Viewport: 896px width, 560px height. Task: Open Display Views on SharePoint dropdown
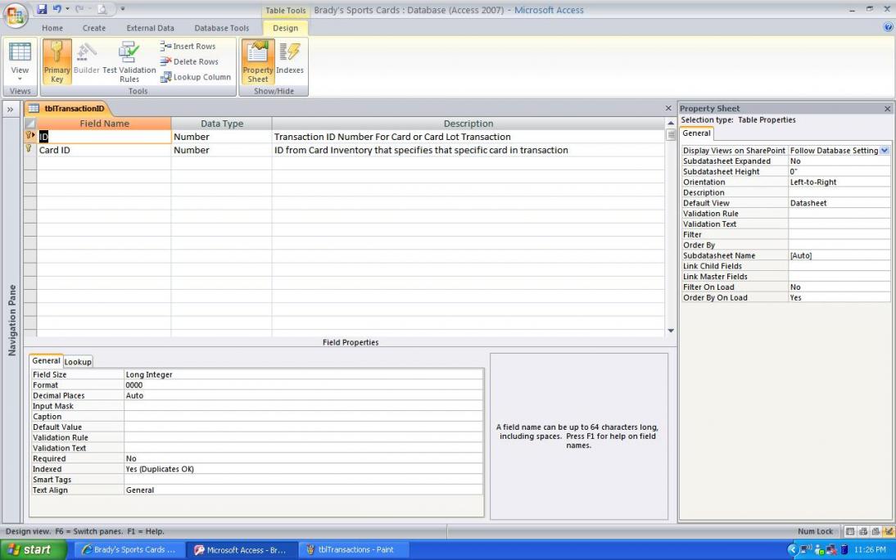pyautogui.click(x=884, y=151)
